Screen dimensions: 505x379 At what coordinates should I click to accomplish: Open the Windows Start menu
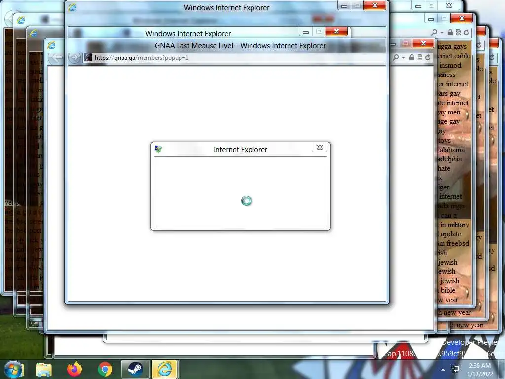[x=13, y=369]
